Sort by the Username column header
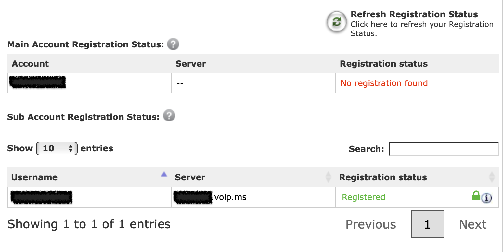 [34, 177]
